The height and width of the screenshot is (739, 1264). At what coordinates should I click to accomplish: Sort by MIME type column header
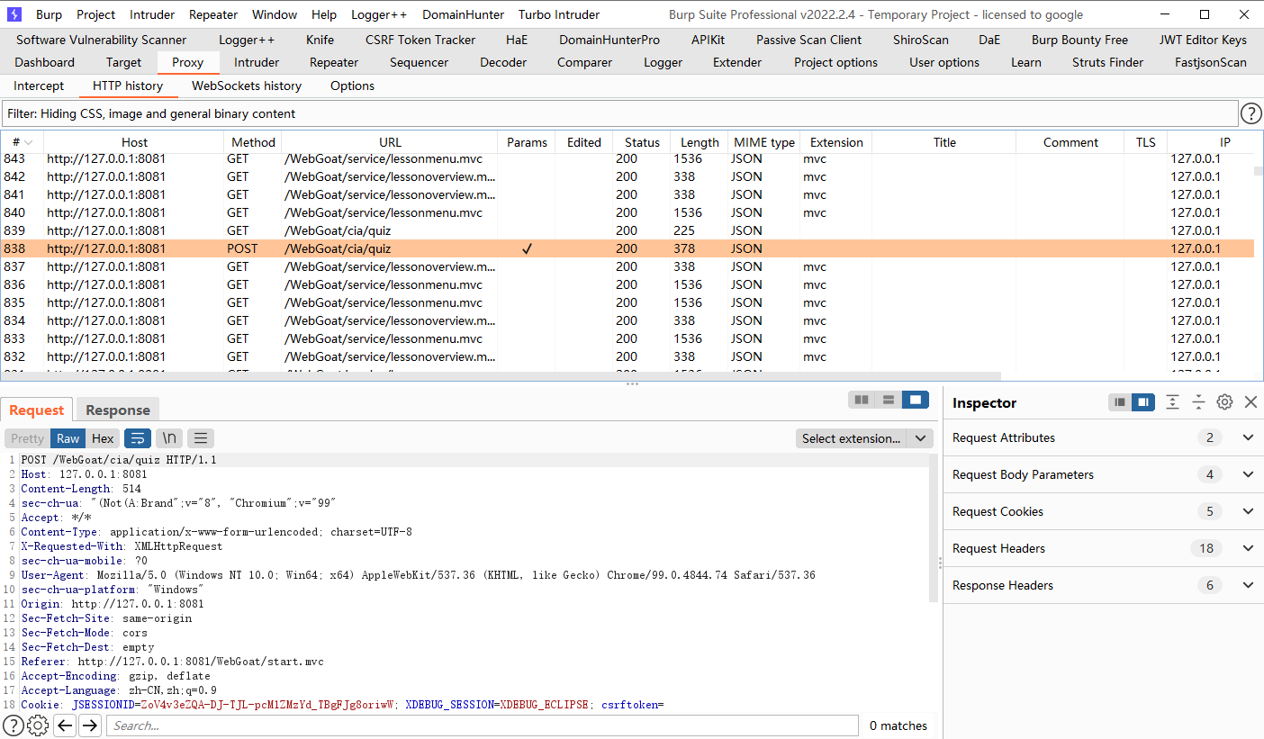(764, 142)
